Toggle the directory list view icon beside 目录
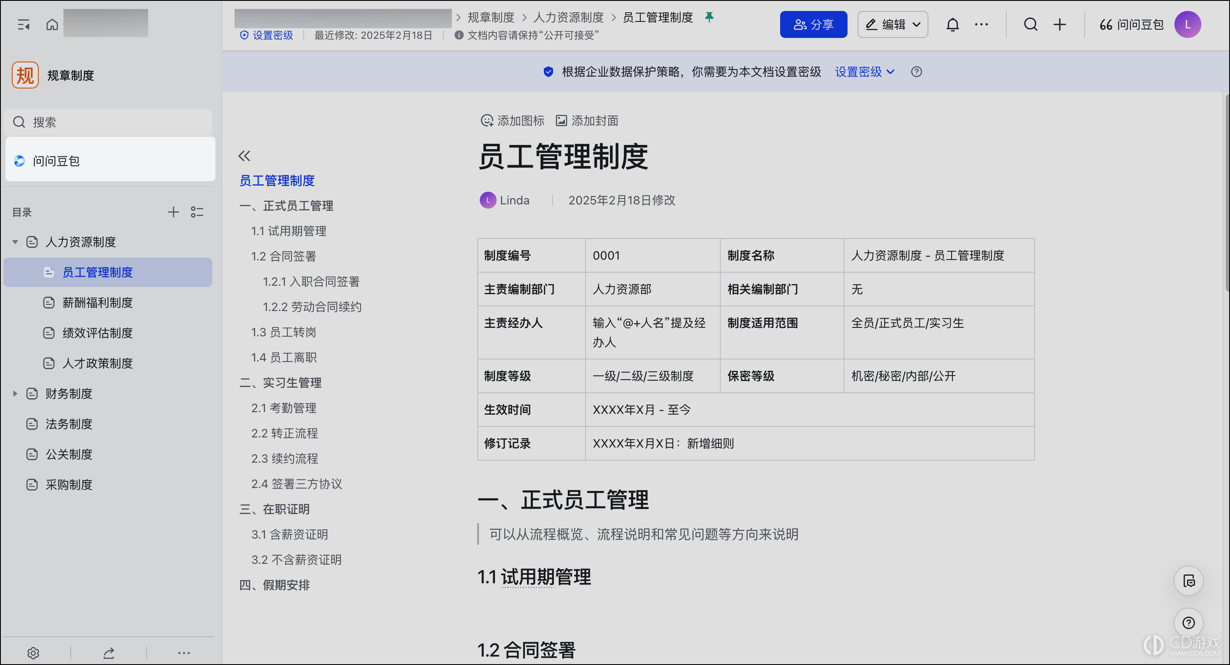 pyautogui.click(x=197, y=212)
